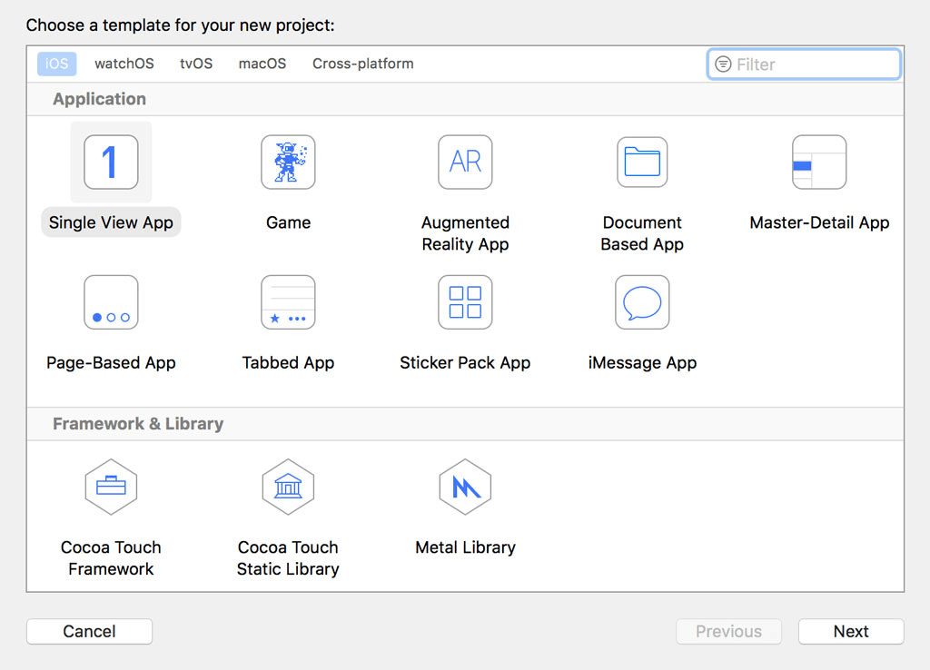Select the iMessage App speech bubble icon

coord(642,301)
